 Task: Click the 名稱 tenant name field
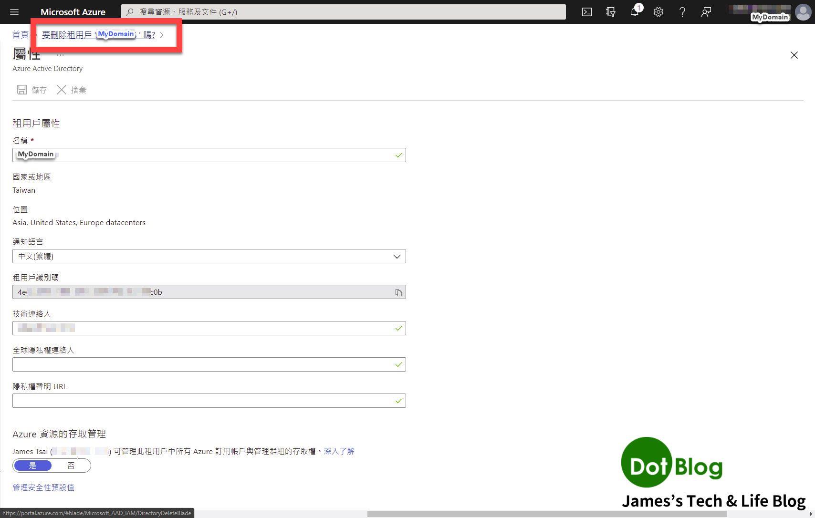coord(209,155)
